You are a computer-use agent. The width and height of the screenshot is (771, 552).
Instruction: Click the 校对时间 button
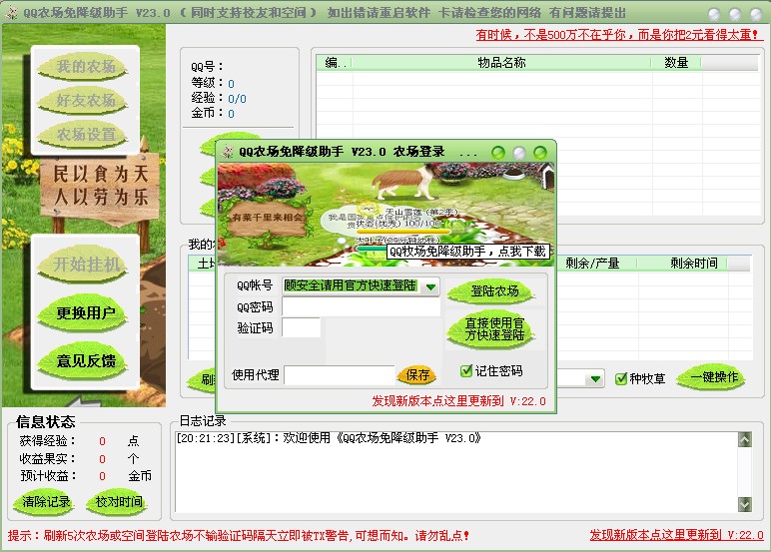coord(119,502)
